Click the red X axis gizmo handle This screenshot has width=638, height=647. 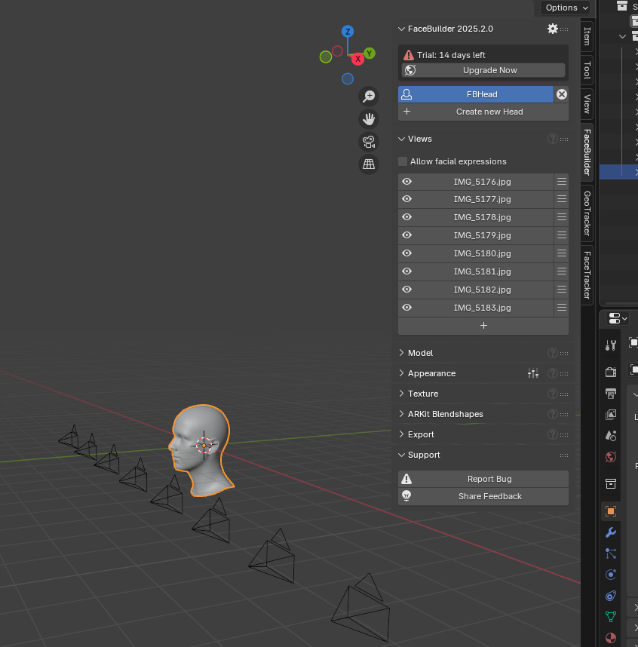click(358, 60)
